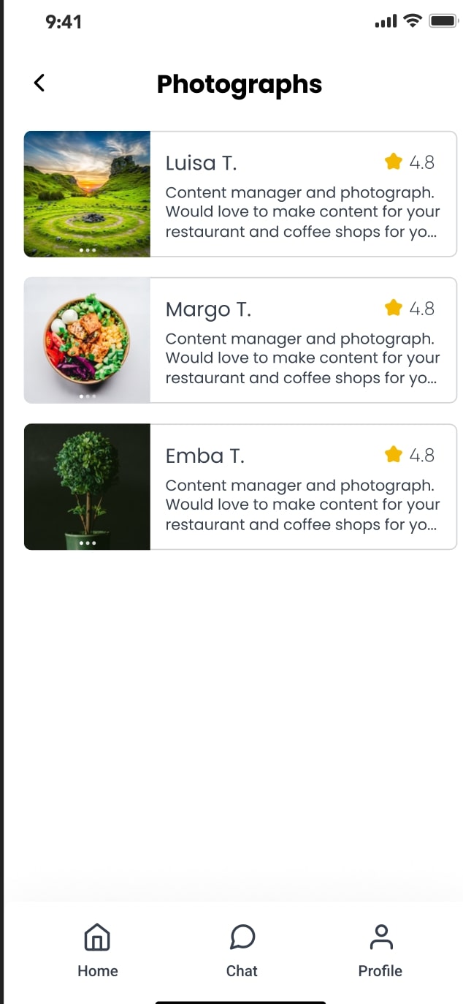Open Luisa T. photographer name
The image size is (463, 1004).
[201, 163]
